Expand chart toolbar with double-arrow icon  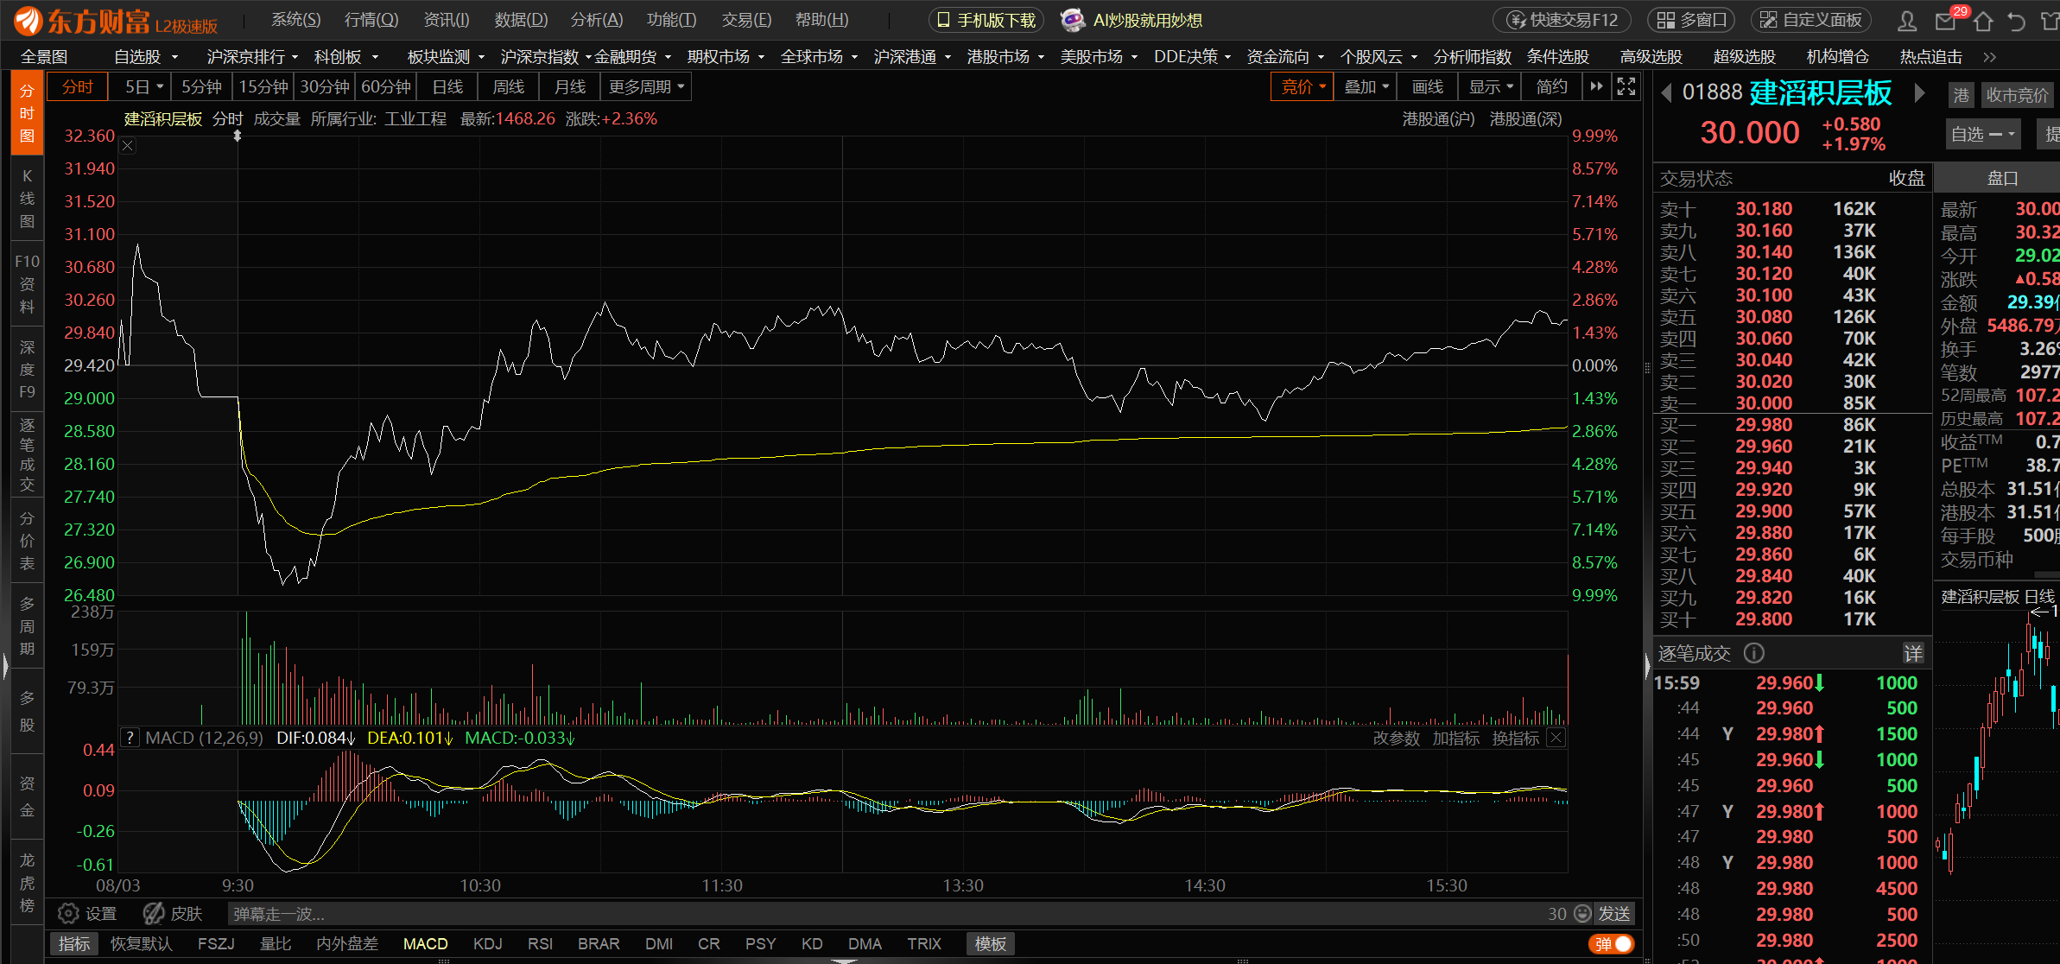point(1596,86)
